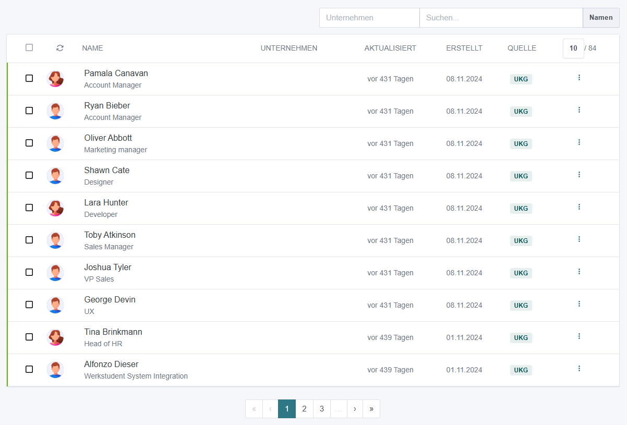Click the refresh icon in table header
The width and height of the screenshot is (627, 425).
click(60, 48)
